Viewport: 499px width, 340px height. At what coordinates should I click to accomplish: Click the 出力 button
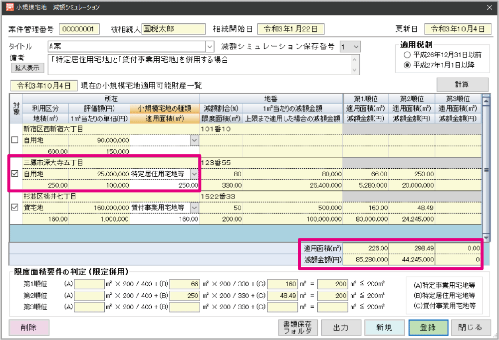point(341,328)
